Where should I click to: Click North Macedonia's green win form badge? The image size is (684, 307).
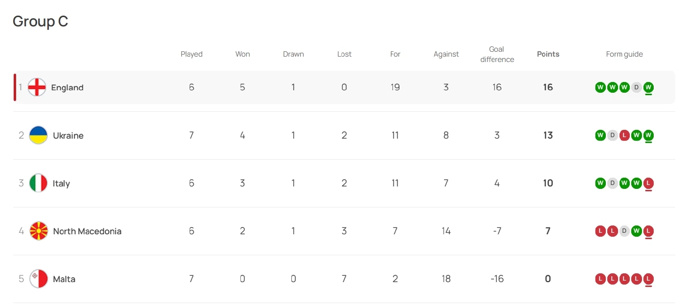click(636, 231)
